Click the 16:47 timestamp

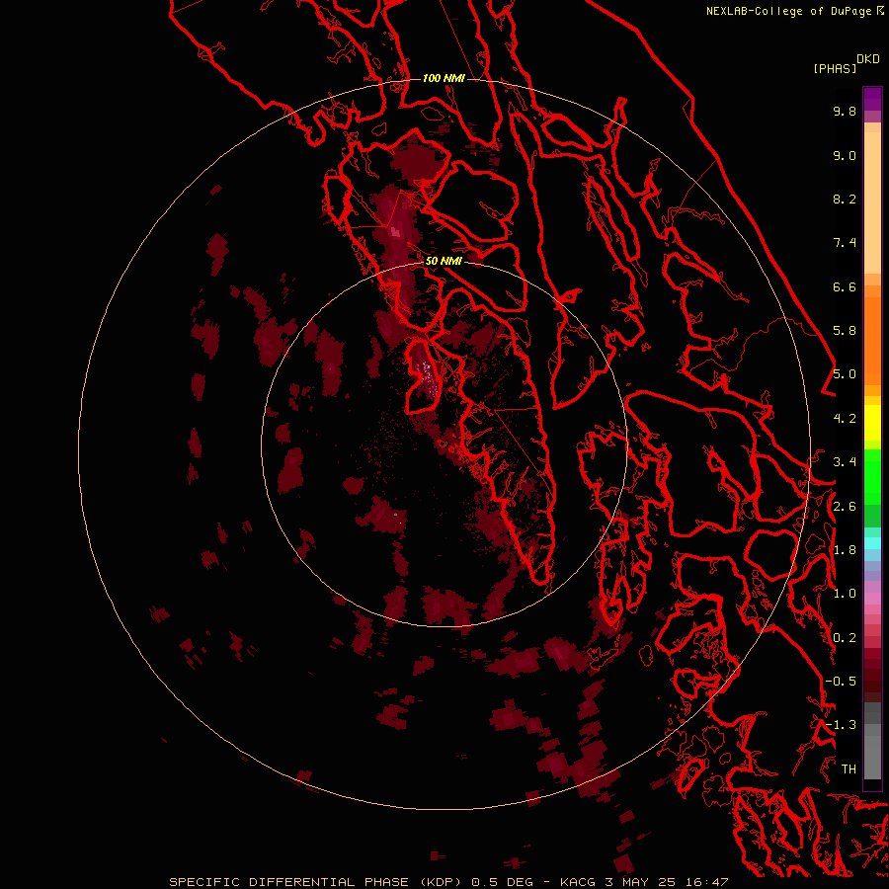709,882
